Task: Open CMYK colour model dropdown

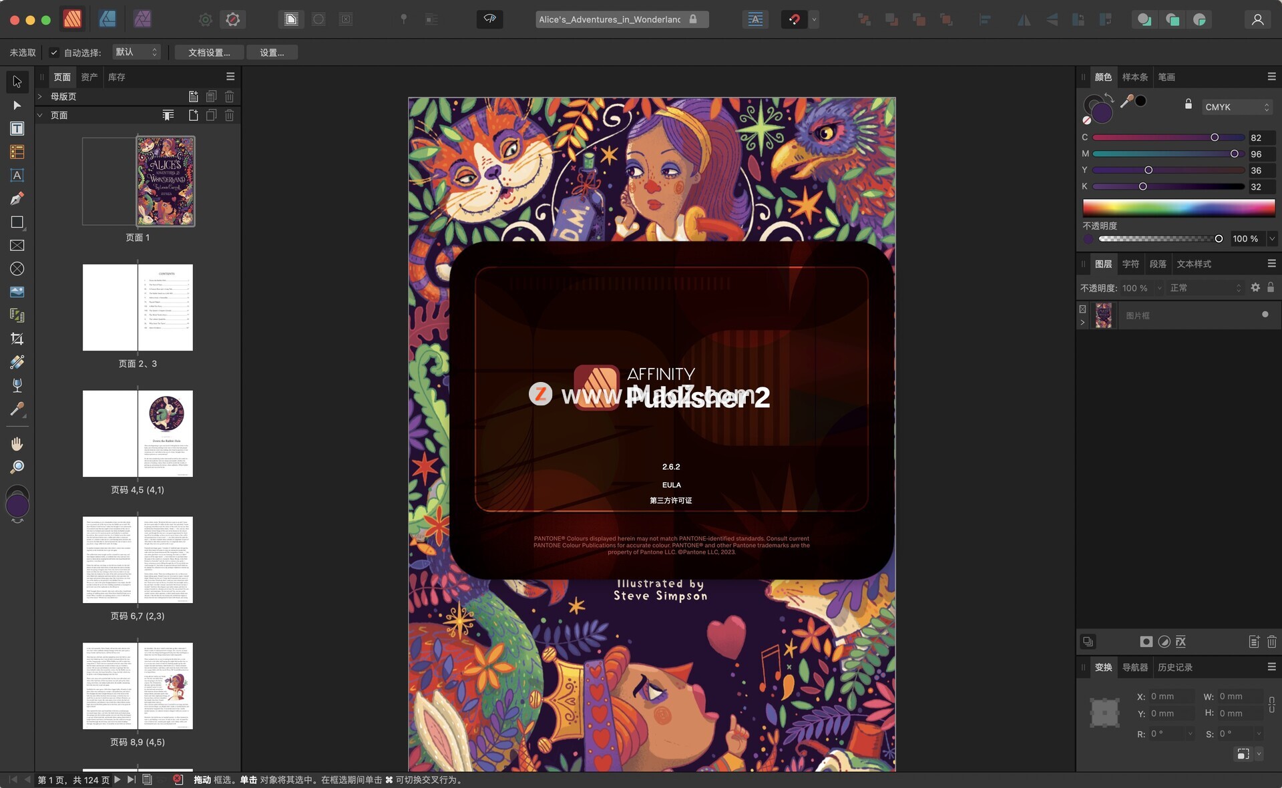Action: coord(1237,107)
